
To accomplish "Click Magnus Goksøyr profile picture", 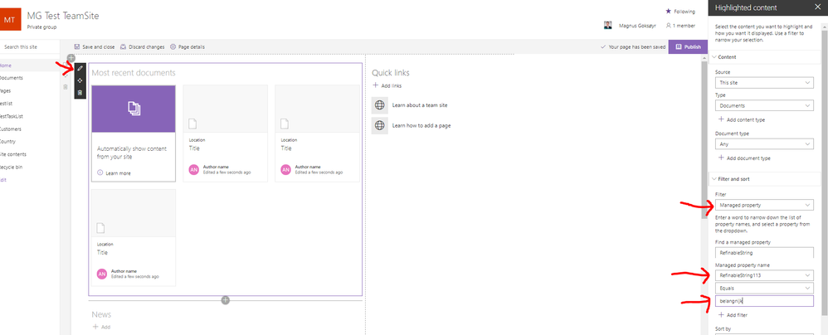I will pyautogui.click(x=608, y=25).
